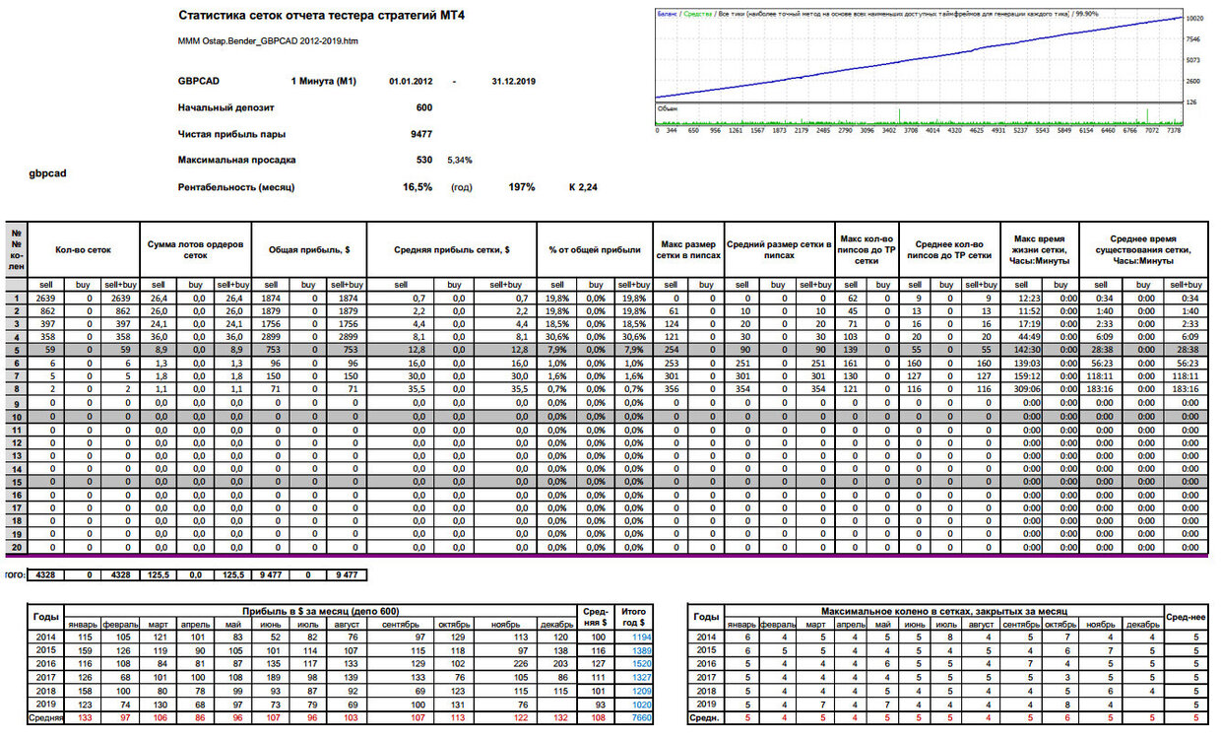Select net profit value '9477' in summary
The image size is (1221, 739).
coord(421,134)
